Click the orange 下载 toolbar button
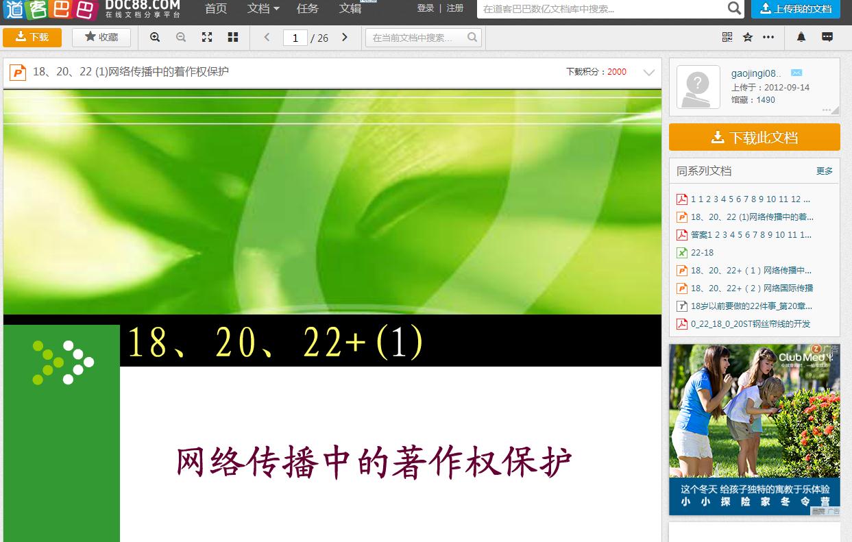Image resolution: width=852 pixels, height=542 pixels. coord(32,37)
